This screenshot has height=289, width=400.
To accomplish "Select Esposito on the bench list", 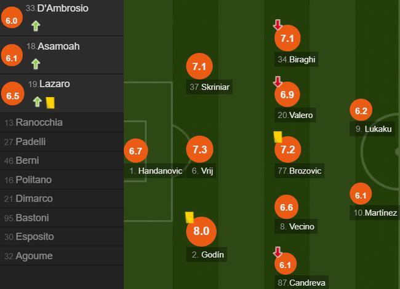I will coord(62,237).
